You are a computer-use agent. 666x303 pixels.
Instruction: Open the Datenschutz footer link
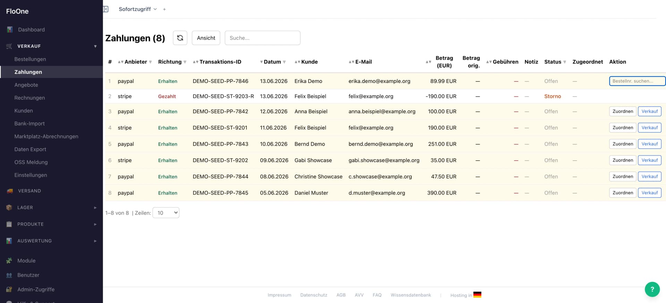(x=314, y=295)
